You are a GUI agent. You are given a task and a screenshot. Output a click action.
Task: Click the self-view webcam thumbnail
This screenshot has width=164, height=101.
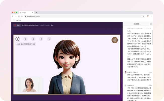point(29,85)
